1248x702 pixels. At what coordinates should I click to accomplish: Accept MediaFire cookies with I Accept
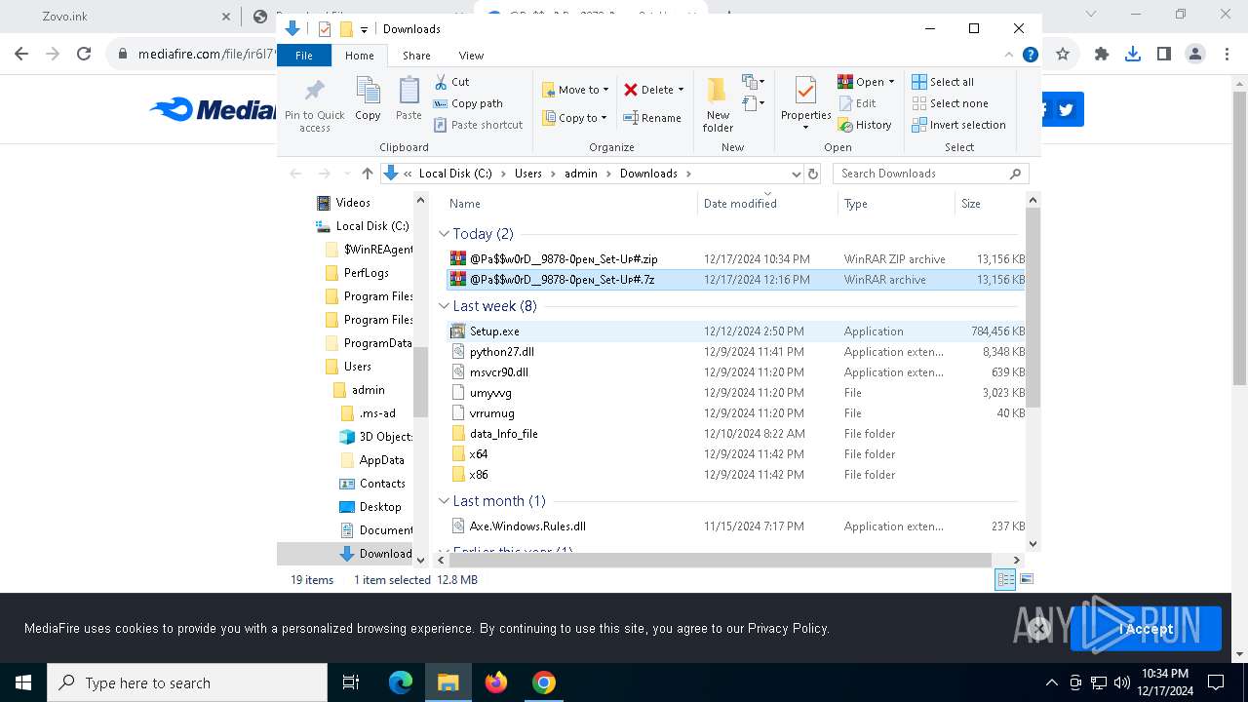point(1146,629)
